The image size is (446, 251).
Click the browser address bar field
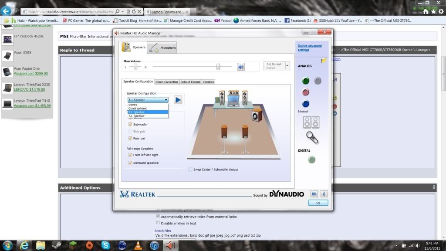tap(71, 12)
